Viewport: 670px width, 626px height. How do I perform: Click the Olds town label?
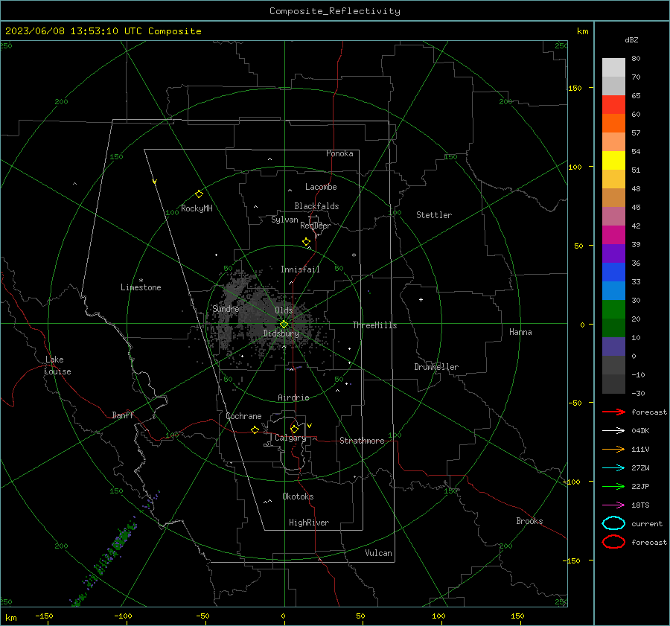point(284,310)
